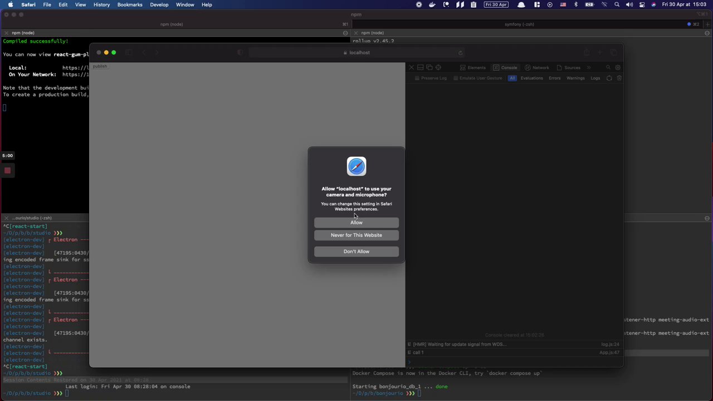Detach Web Inspector into separate window
The height and width of the screenshot is (401, 713).
click(429, 67)
